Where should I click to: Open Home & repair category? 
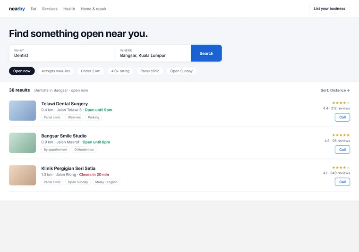tap(94, 8)
